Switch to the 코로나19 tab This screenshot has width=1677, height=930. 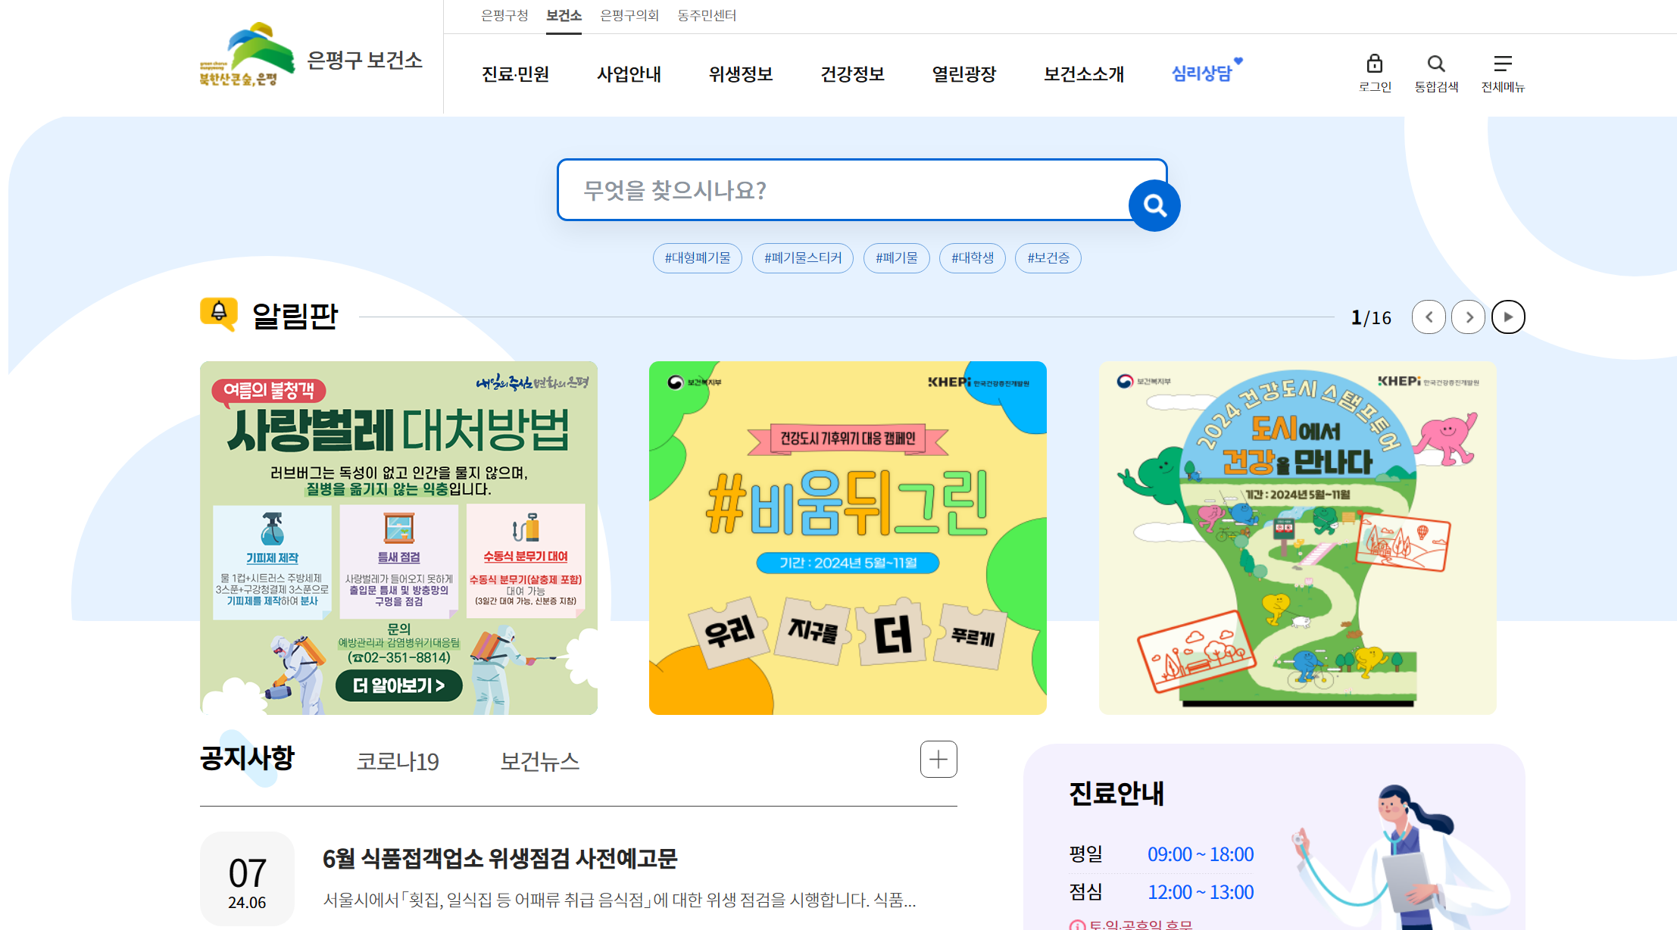[398, 761]
